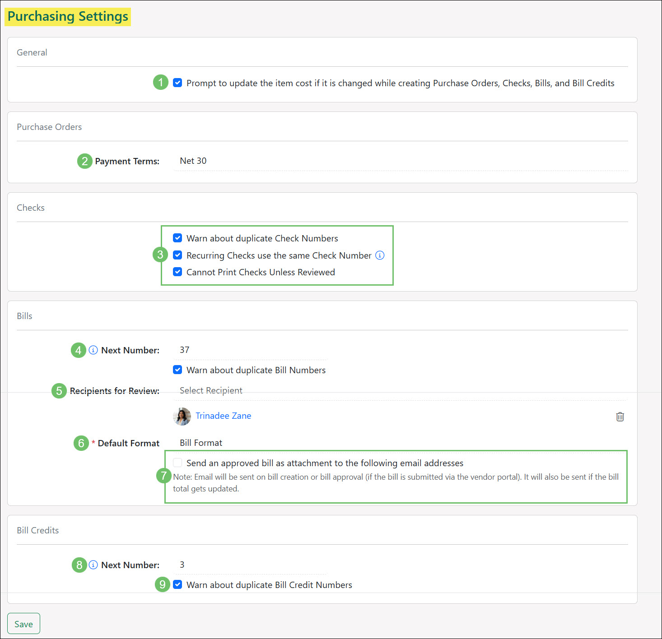Open Trinadee Zane recipient link
This screenshot has height=639, width=662.
[223, 416]
